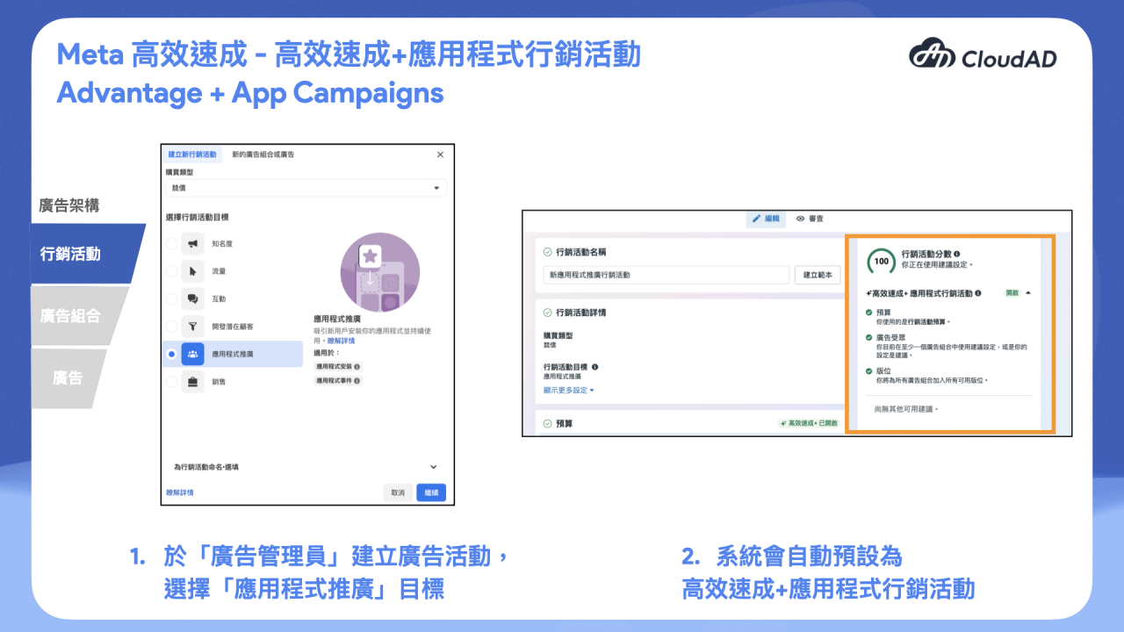Select the 開發潛在顧客 radio button
The height and width of the screenshot is (632, 1124).
tap(171, 327)
